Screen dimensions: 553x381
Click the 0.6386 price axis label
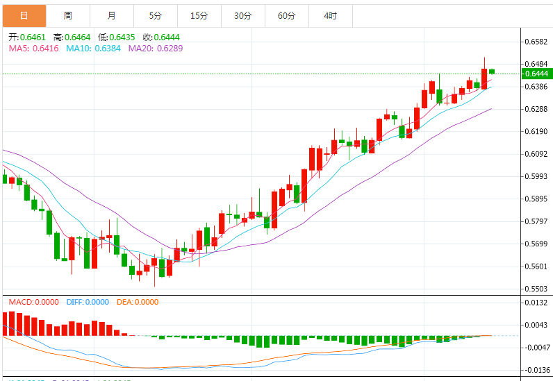pyautogui.click(x=536, y=87)
